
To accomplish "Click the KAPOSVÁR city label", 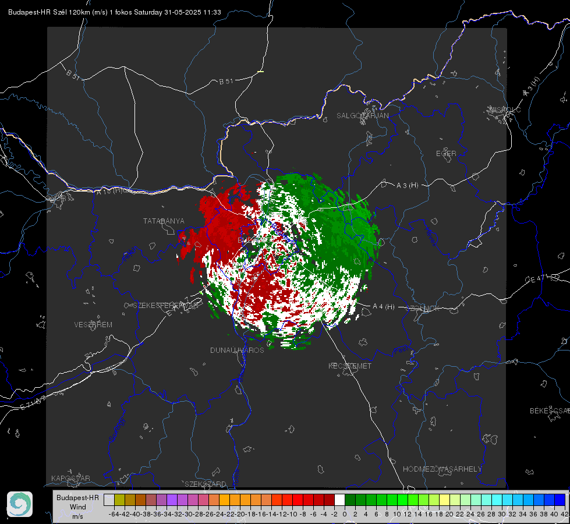I will tap(70, 478).
